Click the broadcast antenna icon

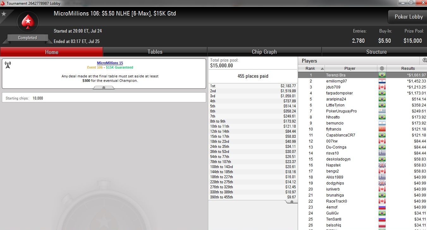[x=8, y=65]
